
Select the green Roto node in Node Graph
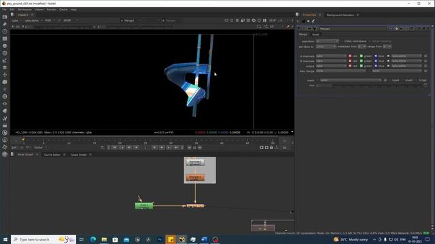(143, 205)
